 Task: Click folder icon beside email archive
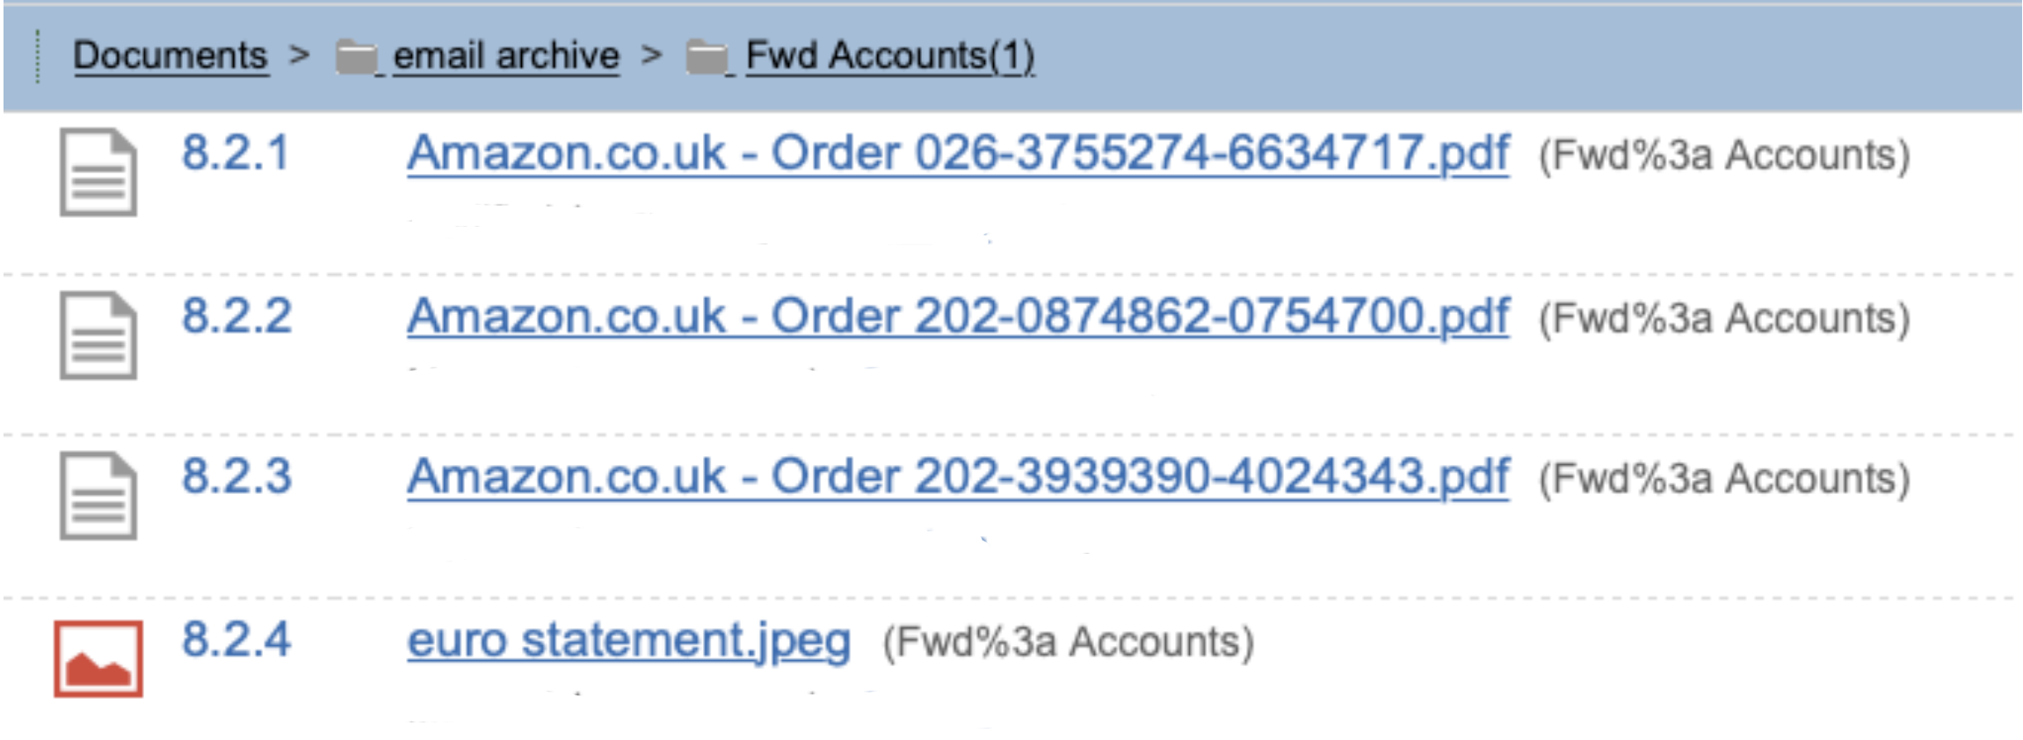[356, 58]
